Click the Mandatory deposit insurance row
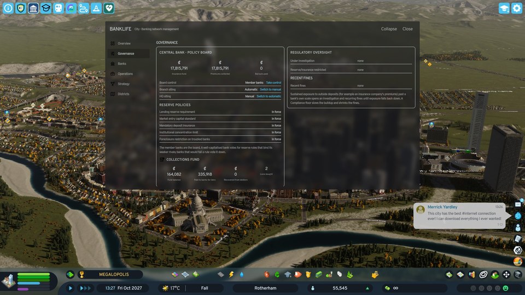525x295 pixels. click(220, 126)
